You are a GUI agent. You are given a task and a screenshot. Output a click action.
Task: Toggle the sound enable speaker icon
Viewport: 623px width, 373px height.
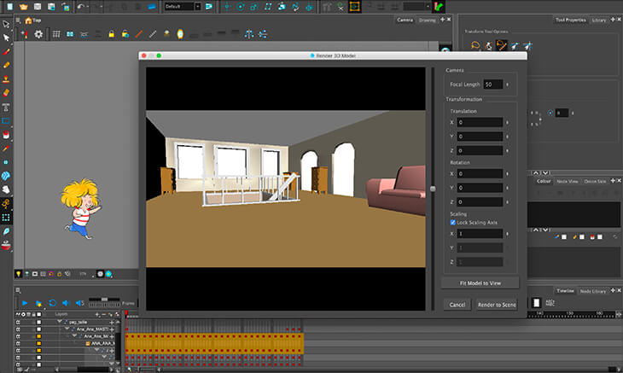pyautogui.click(x=66, y=303)
